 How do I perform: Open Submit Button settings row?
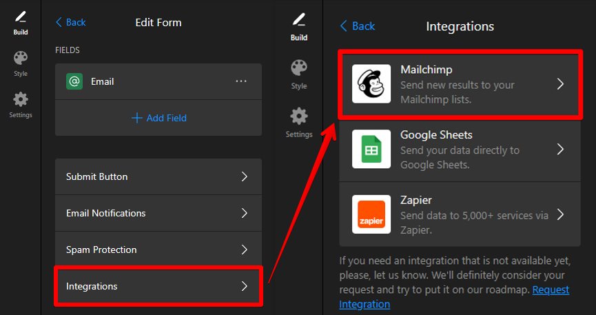click(158, 176)
